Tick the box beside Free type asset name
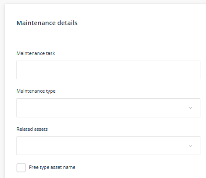 point(21,168)
